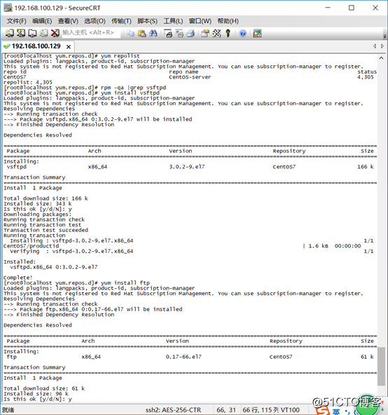Image resolution: width=388 pixels, height=415 pixels.
Task: Click the enter host input box
Action: [90, 33]
